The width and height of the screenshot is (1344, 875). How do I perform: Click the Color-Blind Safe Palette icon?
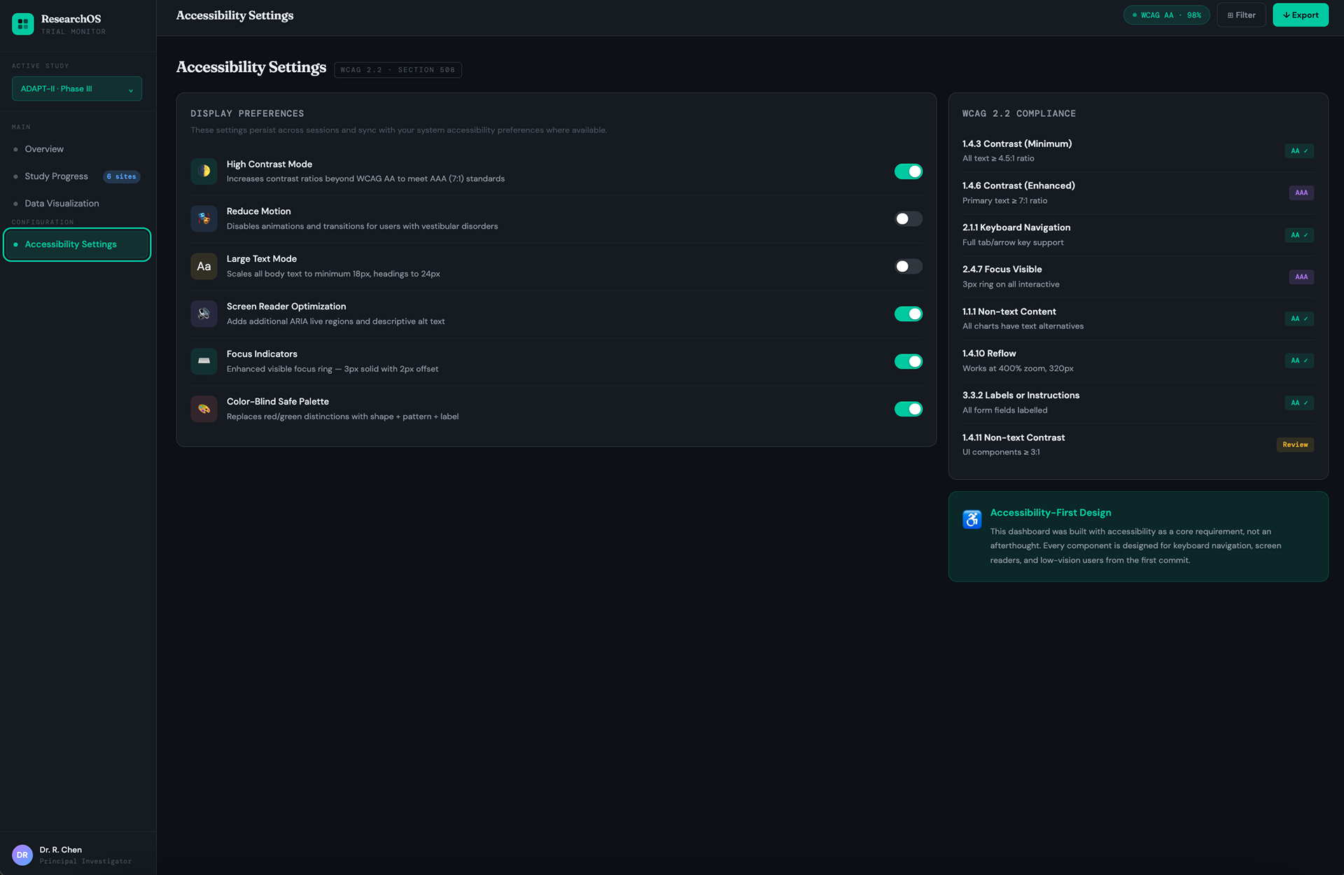[x=204, y=409]
